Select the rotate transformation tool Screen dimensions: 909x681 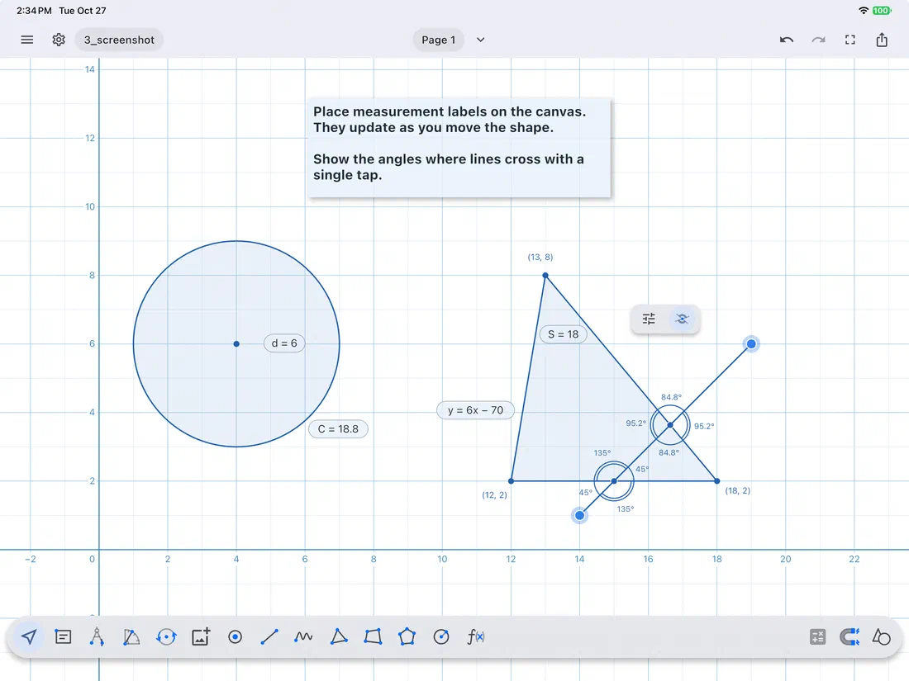(166, 637)
